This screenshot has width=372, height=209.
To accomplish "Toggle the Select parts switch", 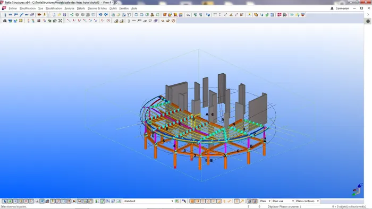I will (15, 201).
